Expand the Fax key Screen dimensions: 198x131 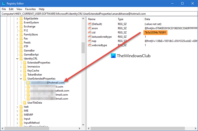(17, 39)
